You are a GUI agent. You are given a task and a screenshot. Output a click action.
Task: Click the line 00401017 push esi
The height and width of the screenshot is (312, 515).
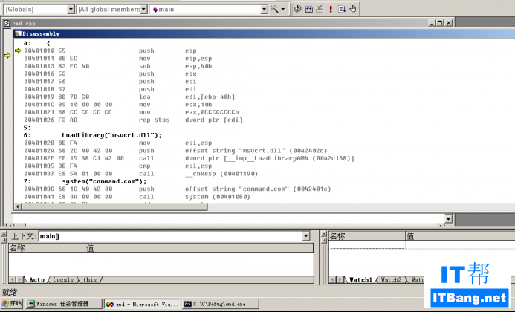click(110, 82)
